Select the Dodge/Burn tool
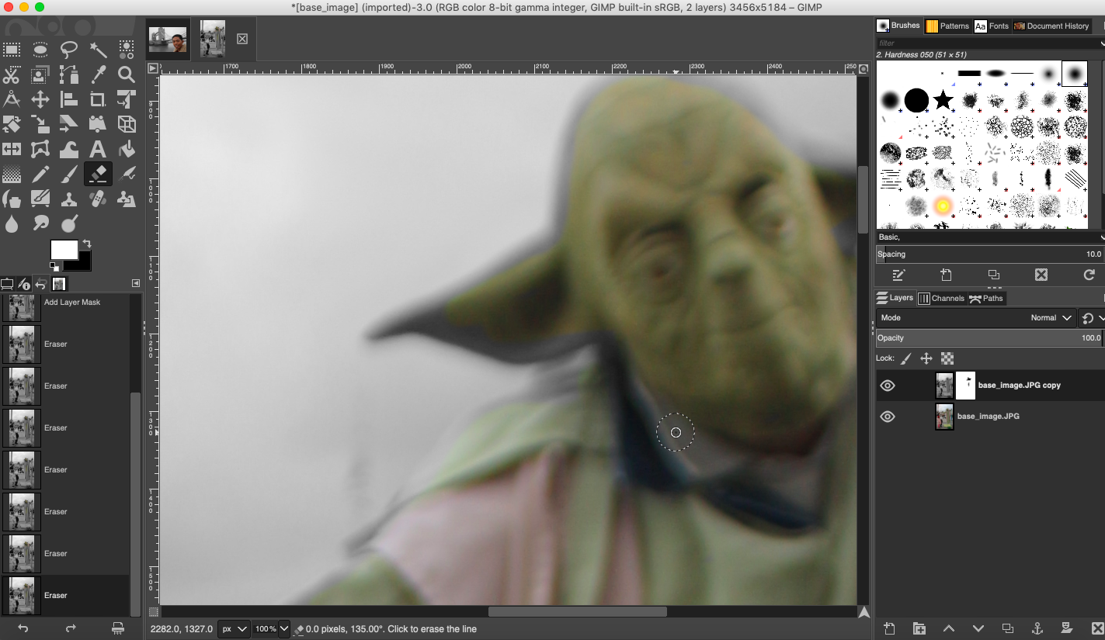This screenshot has width=1105, height=640. coord(69,223)
